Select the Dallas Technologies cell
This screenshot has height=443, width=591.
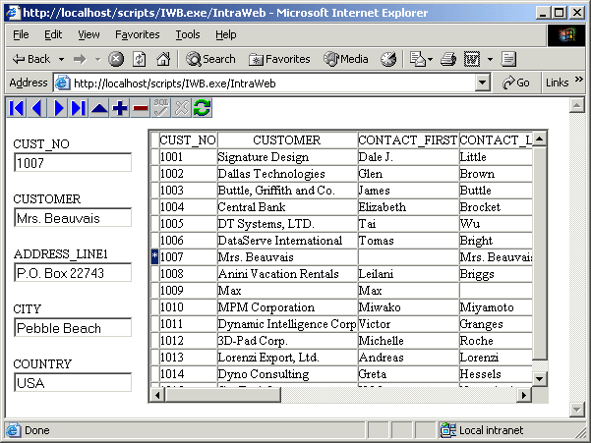click(287, 174)
